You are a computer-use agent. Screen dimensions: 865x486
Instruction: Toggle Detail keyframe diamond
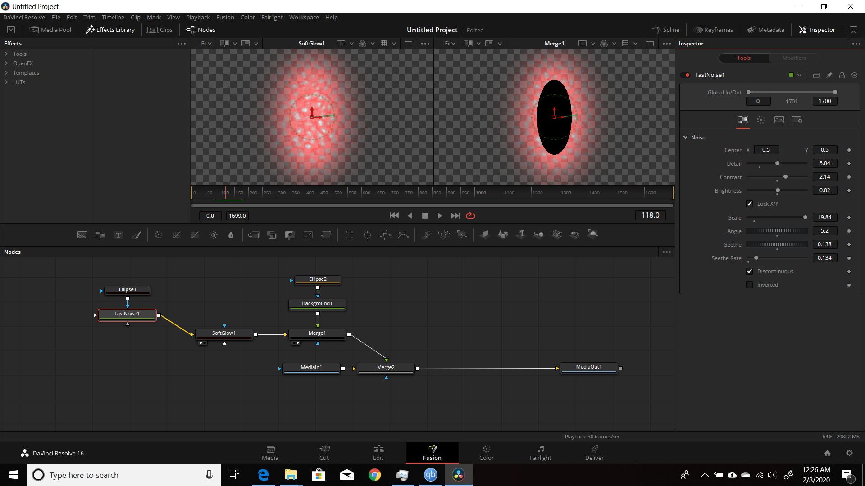[x=849, y=163]
